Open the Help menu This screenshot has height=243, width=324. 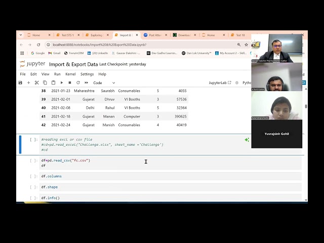pyautogui.click(x=102, y=74)
